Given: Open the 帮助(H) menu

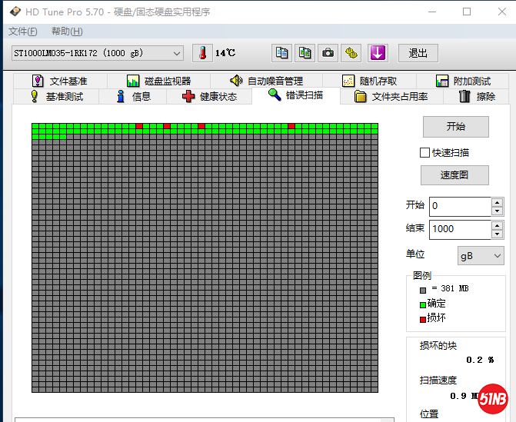Looking at the screenshot, I should [67, 32].
